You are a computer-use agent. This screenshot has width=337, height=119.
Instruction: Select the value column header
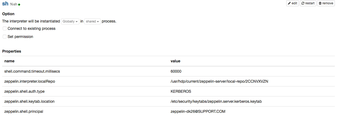coord(175,61)
